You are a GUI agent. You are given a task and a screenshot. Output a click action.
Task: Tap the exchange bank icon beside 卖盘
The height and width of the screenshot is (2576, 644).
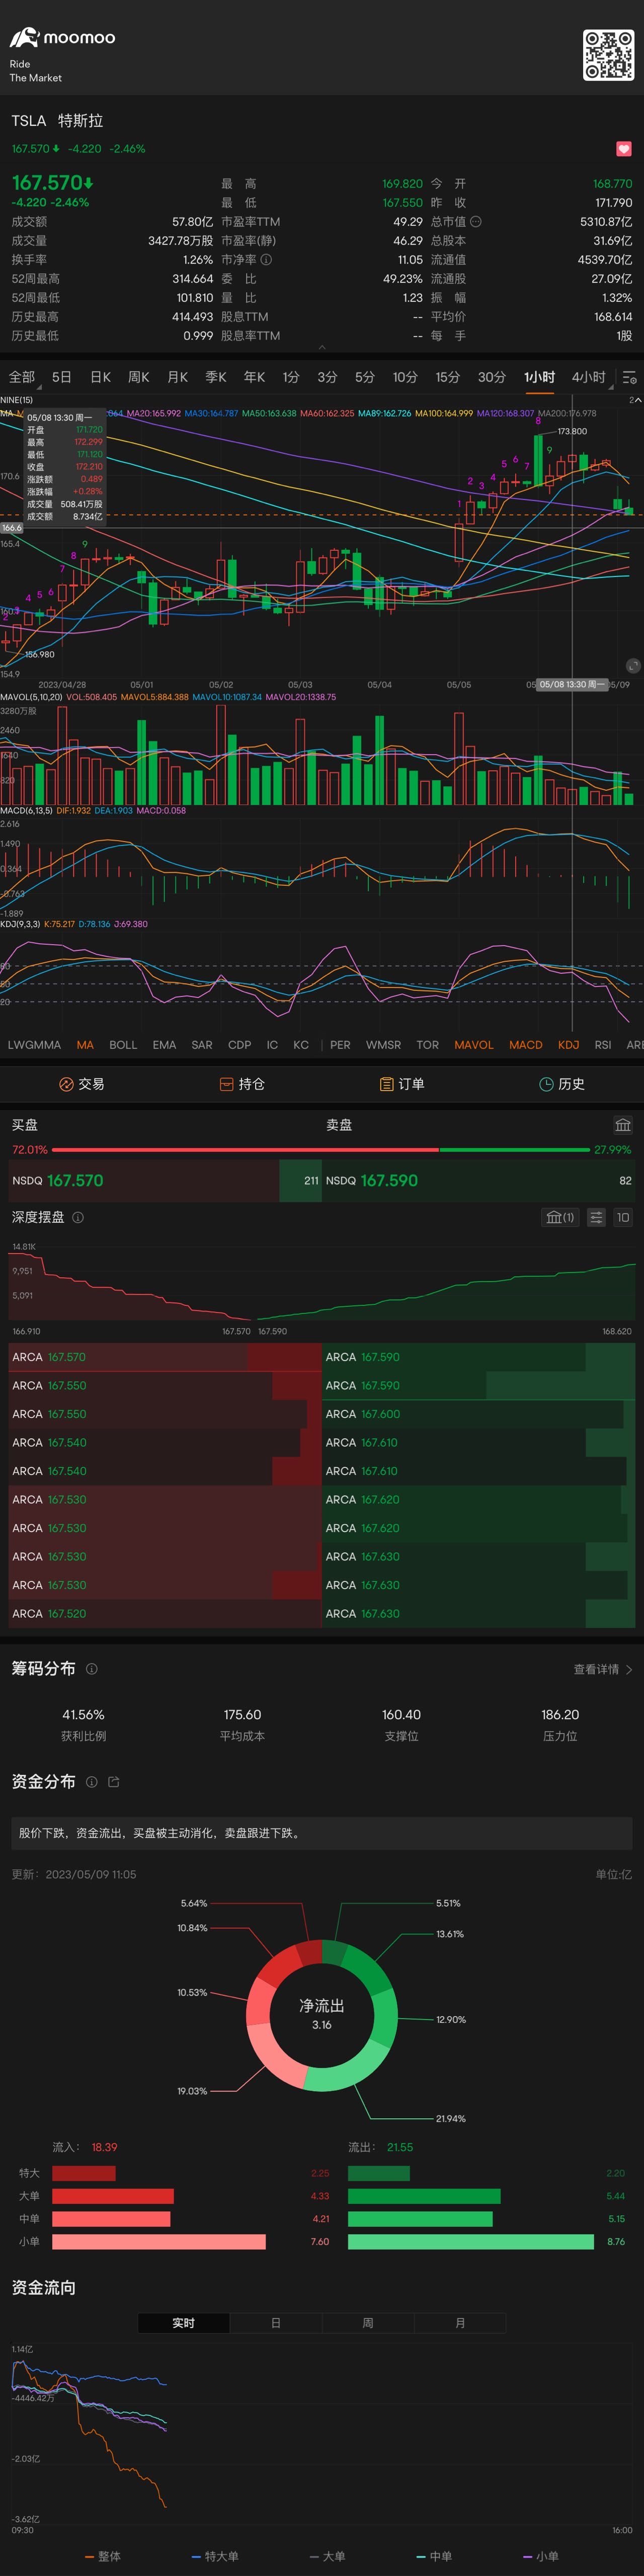point(623,1125)
